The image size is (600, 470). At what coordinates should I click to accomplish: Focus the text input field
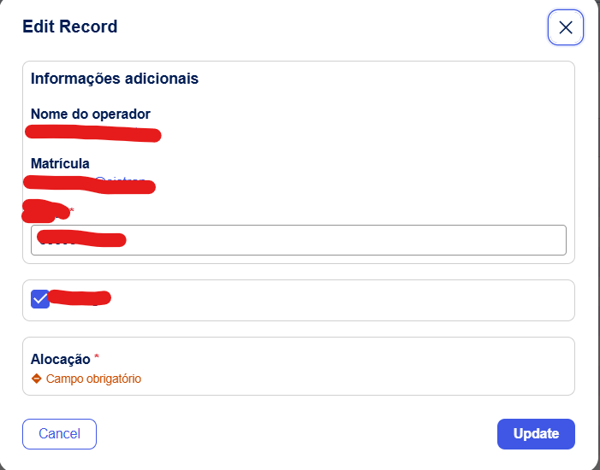[x=342, y=240]
